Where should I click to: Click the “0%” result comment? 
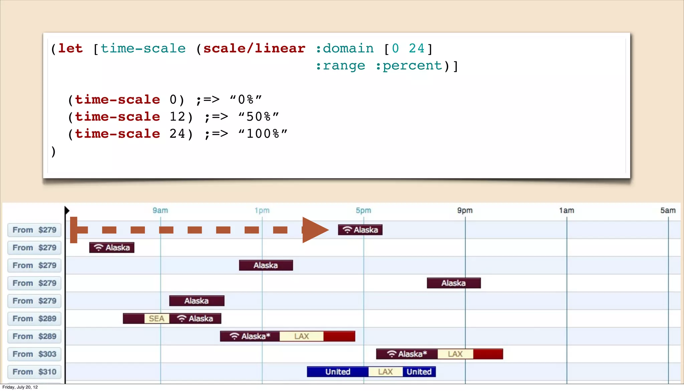pos(246,100)
